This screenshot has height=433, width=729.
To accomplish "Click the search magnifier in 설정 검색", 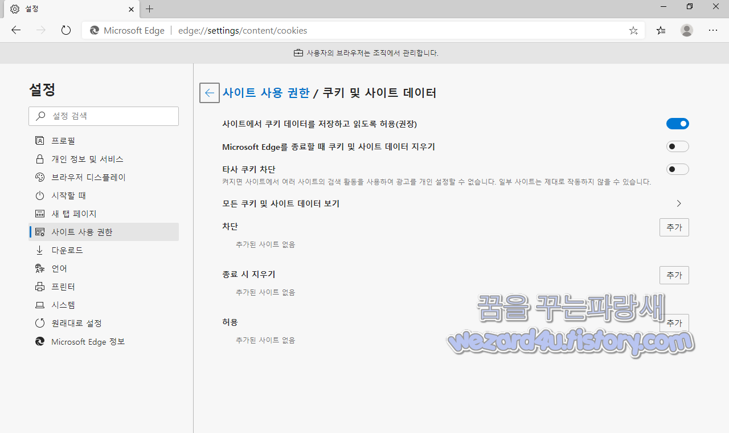I will click(40, 116).
